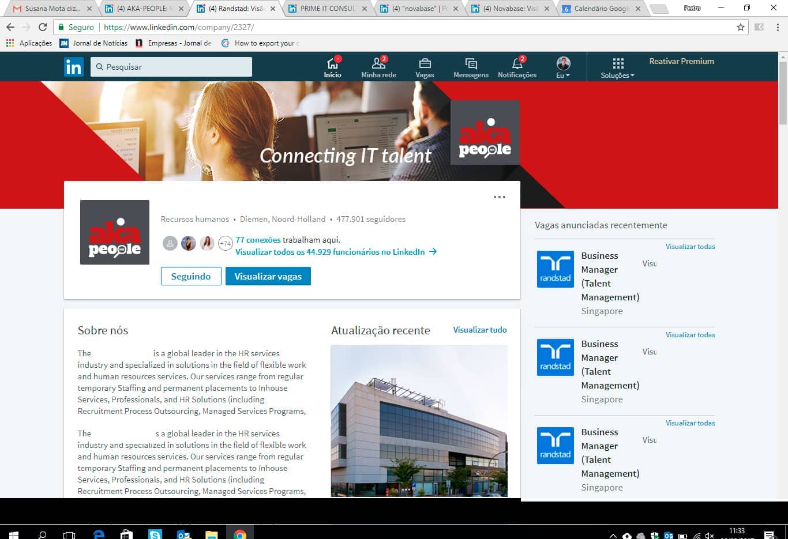Open the three-dot more options menu on company card

pyautogui.click(x=500, y=197)
